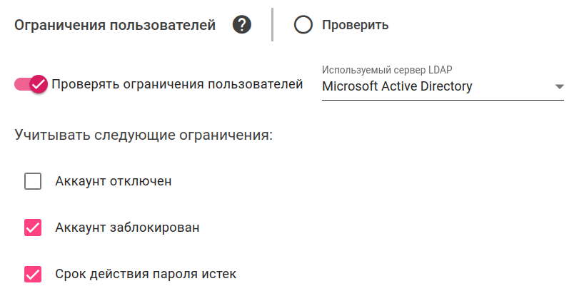Click the underline of the LDAP server field
The width and height of the screenshot is (584, 301).
443,100
